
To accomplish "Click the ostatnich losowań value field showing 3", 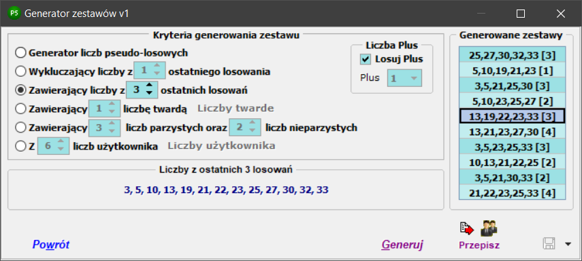I will point(136,90).
